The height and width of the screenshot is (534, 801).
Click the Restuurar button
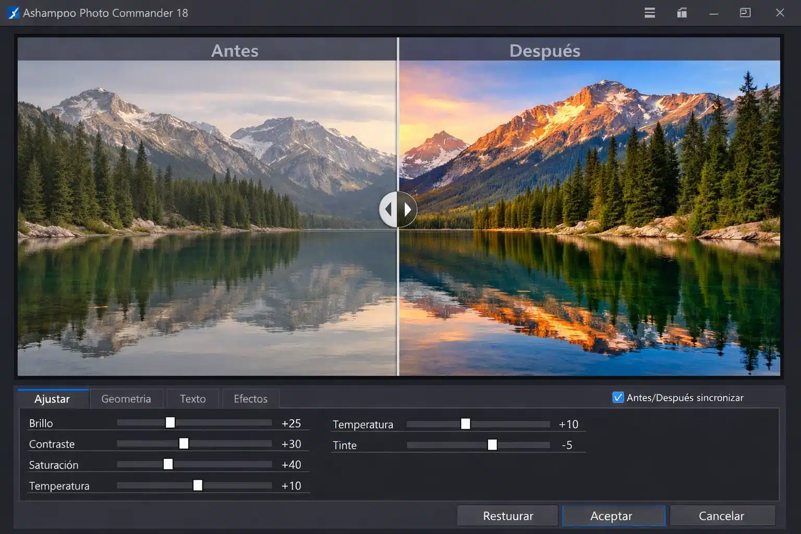click(507, 515)
